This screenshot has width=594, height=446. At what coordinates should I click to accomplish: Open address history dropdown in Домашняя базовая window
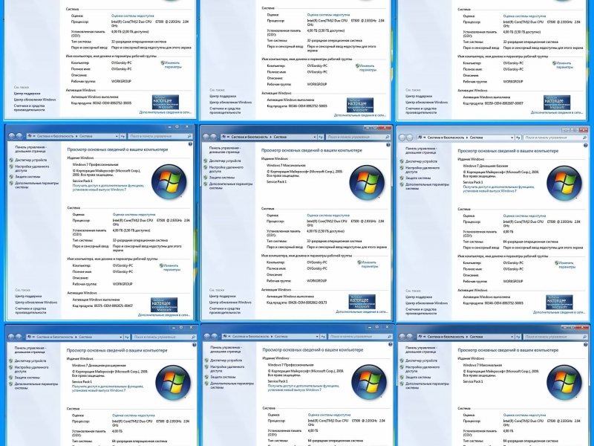512,138
